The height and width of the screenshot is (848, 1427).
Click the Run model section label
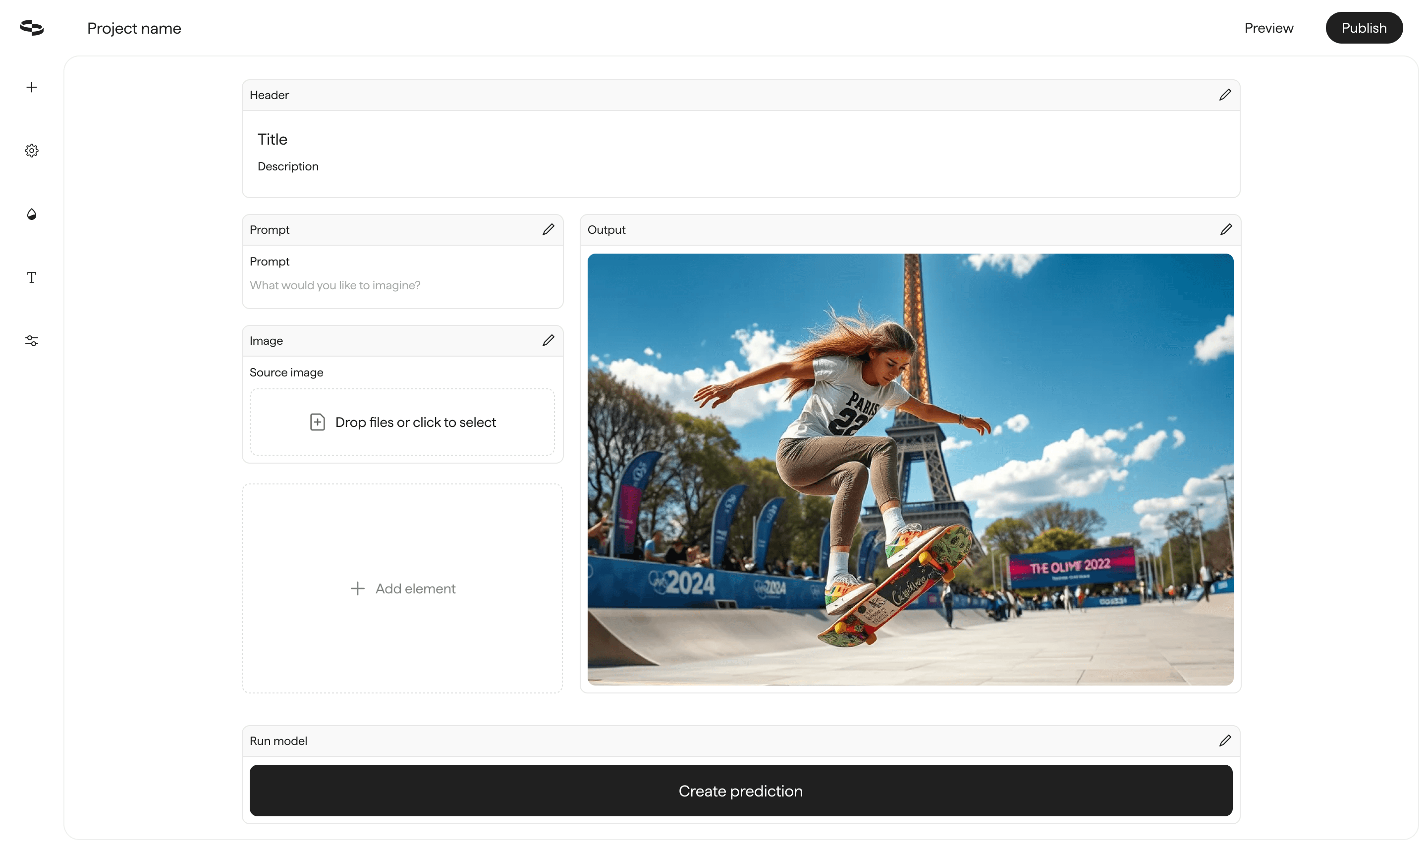pyautogui.click(x=278, y=741)
